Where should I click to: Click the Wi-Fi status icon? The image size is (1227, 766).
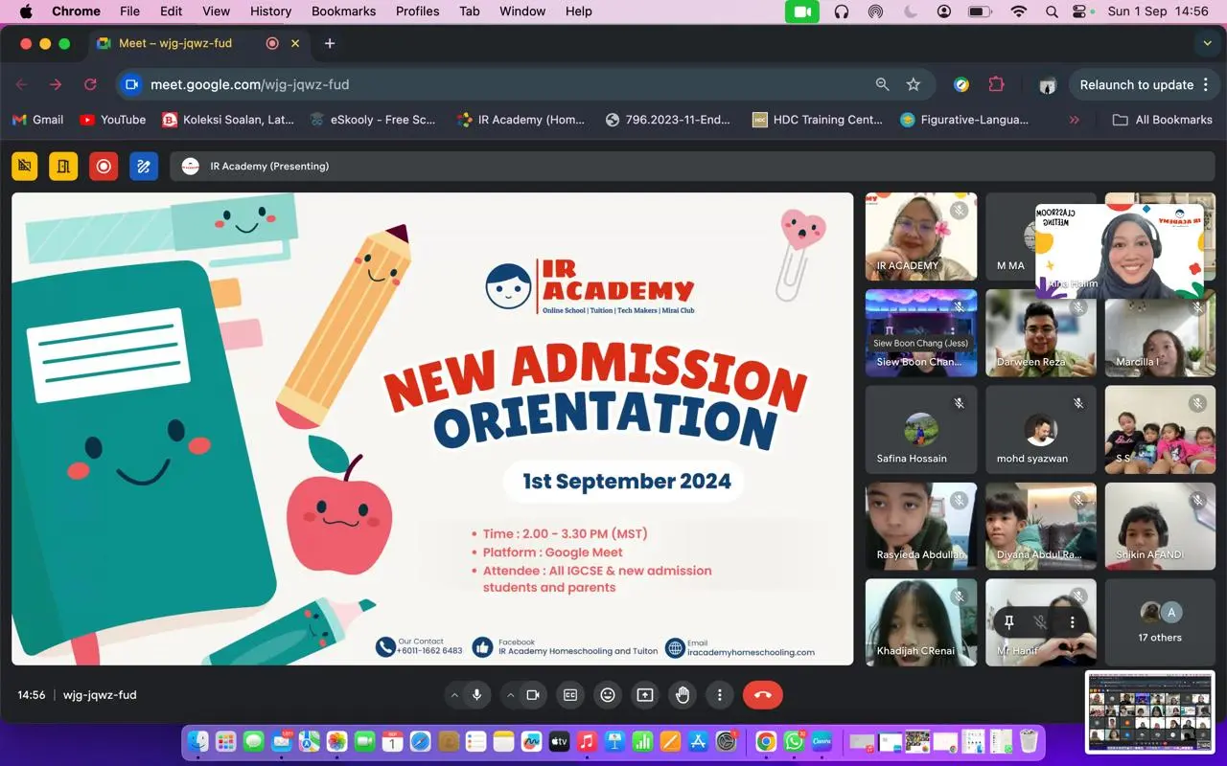[x=1018, y=11]
